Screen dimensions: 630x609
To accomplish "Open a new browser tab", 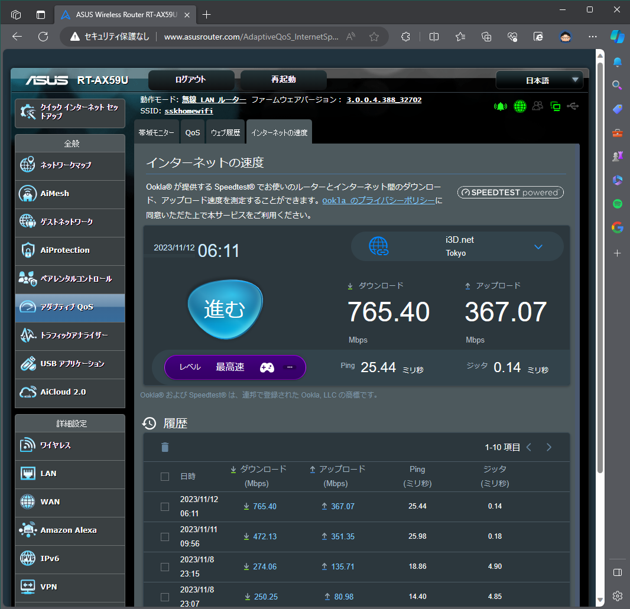I will pos(206,15).
